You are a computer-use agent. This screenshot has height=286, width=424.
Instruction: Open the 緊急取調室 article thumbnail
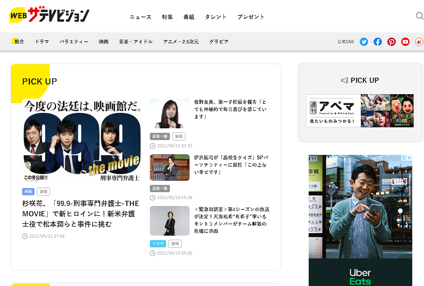point(170,221)
